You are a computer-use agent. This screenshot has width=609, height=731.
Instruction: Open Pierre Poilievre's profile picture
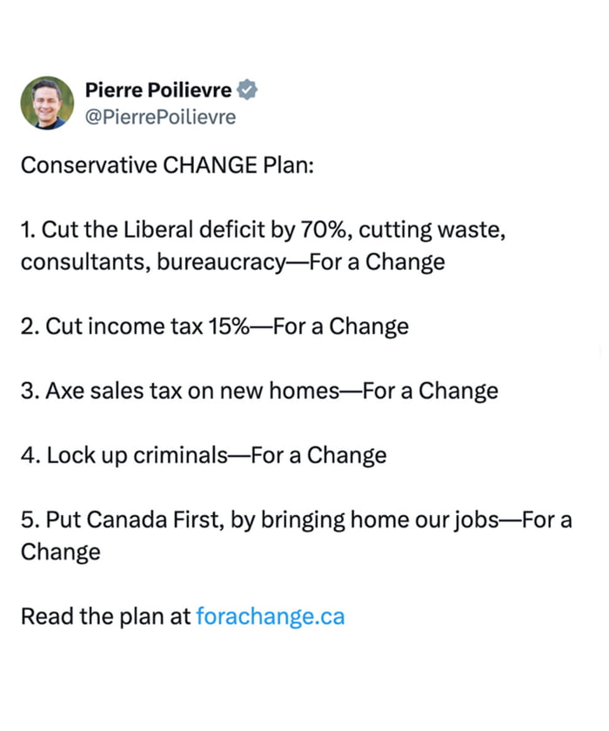(x=47, y=103)
